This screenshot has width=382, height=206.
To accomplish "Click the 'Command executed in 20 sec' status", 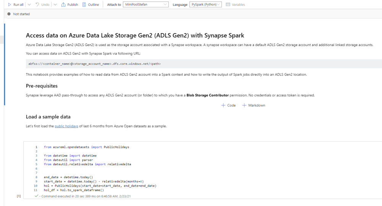I will coord(86,196).
